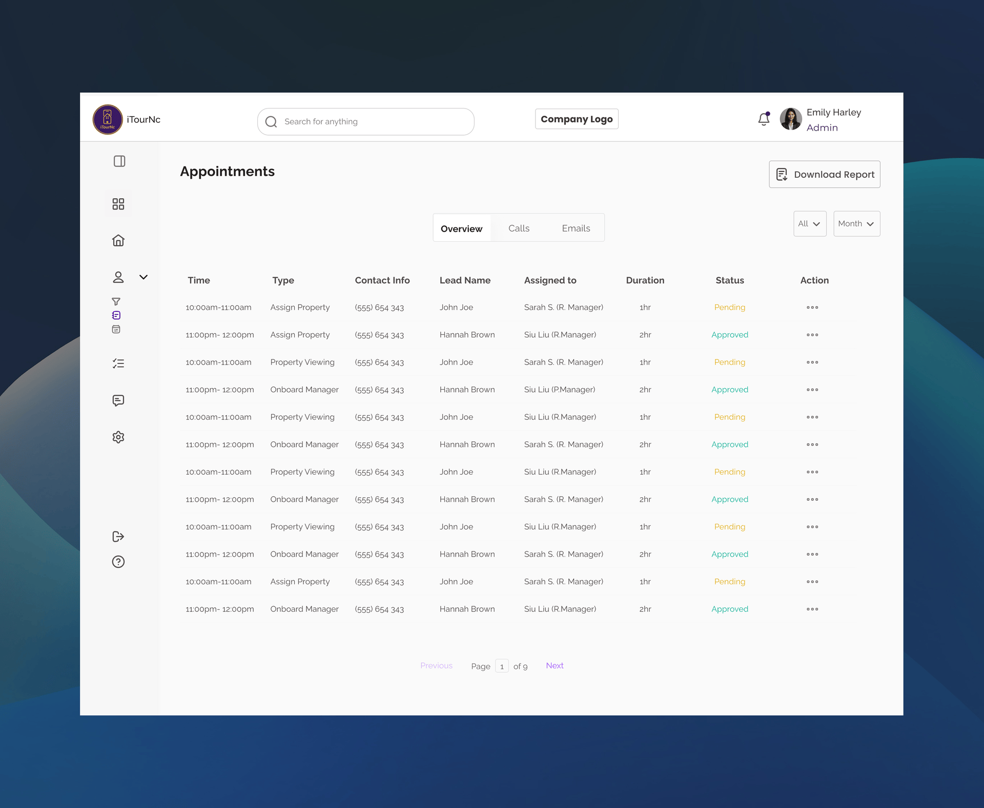984x808 pixels.
Task: Open the help question mark icon
Action: tap(118, 562)
